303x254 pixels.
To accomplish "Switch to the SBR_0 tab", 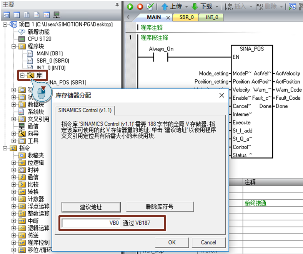I will 186,17.
